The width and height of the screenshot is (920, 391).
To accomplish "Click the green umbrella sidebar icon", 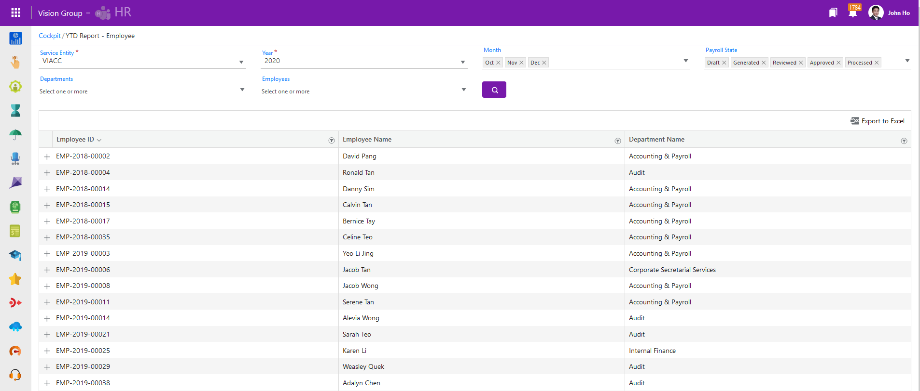I will click(x=15, y=135).
